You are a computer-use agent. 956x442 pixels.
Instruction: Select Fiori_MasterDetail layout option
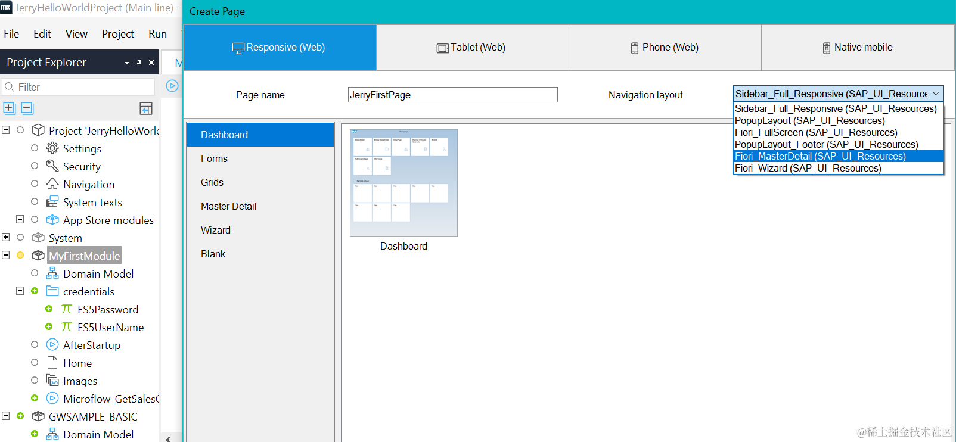point(839,156)
